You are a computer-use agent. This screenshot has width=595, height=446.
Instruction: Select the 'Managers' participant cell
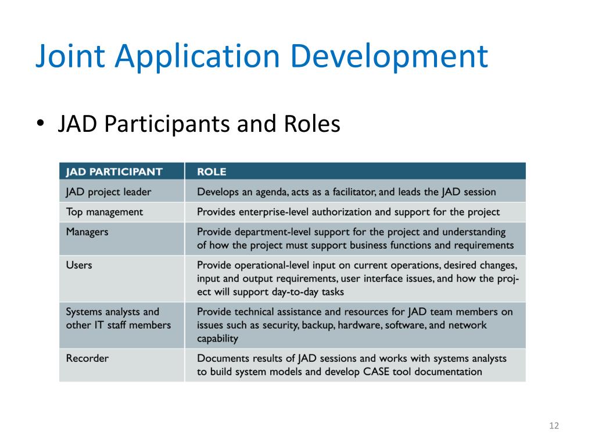pos(122,239)
